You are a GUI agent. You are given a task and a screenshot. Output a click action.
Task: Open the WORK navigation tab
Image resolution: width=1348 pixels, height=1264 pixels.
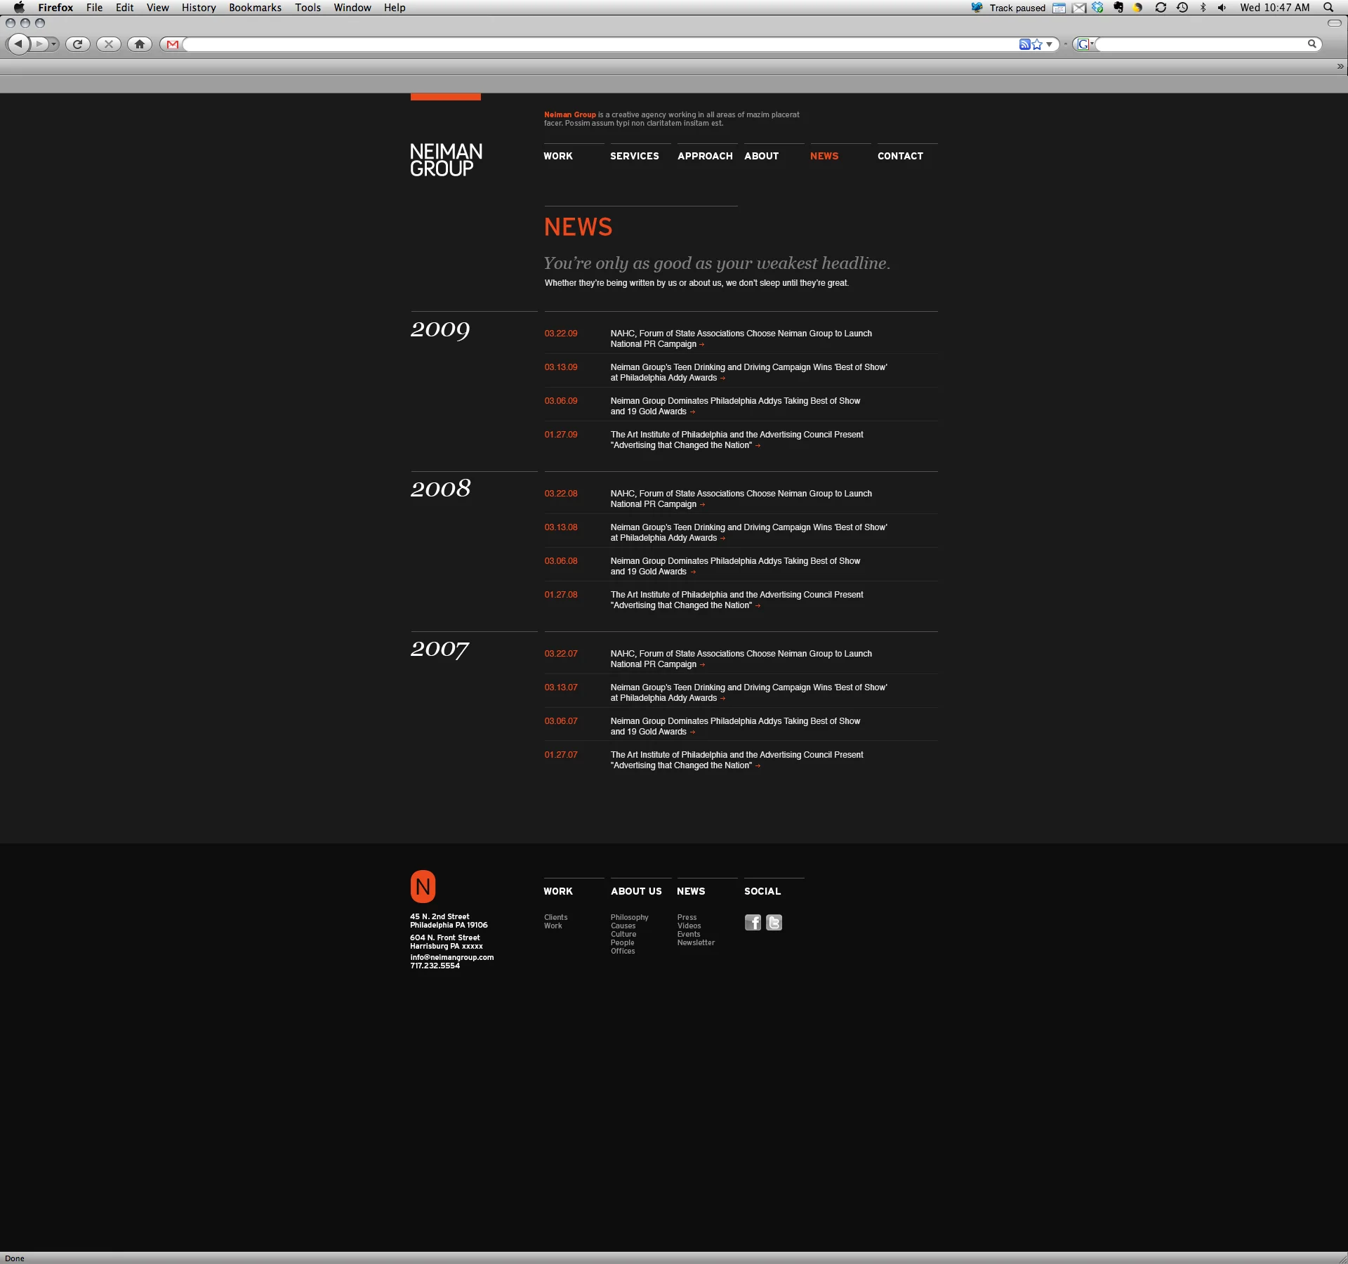coord(558,156)
